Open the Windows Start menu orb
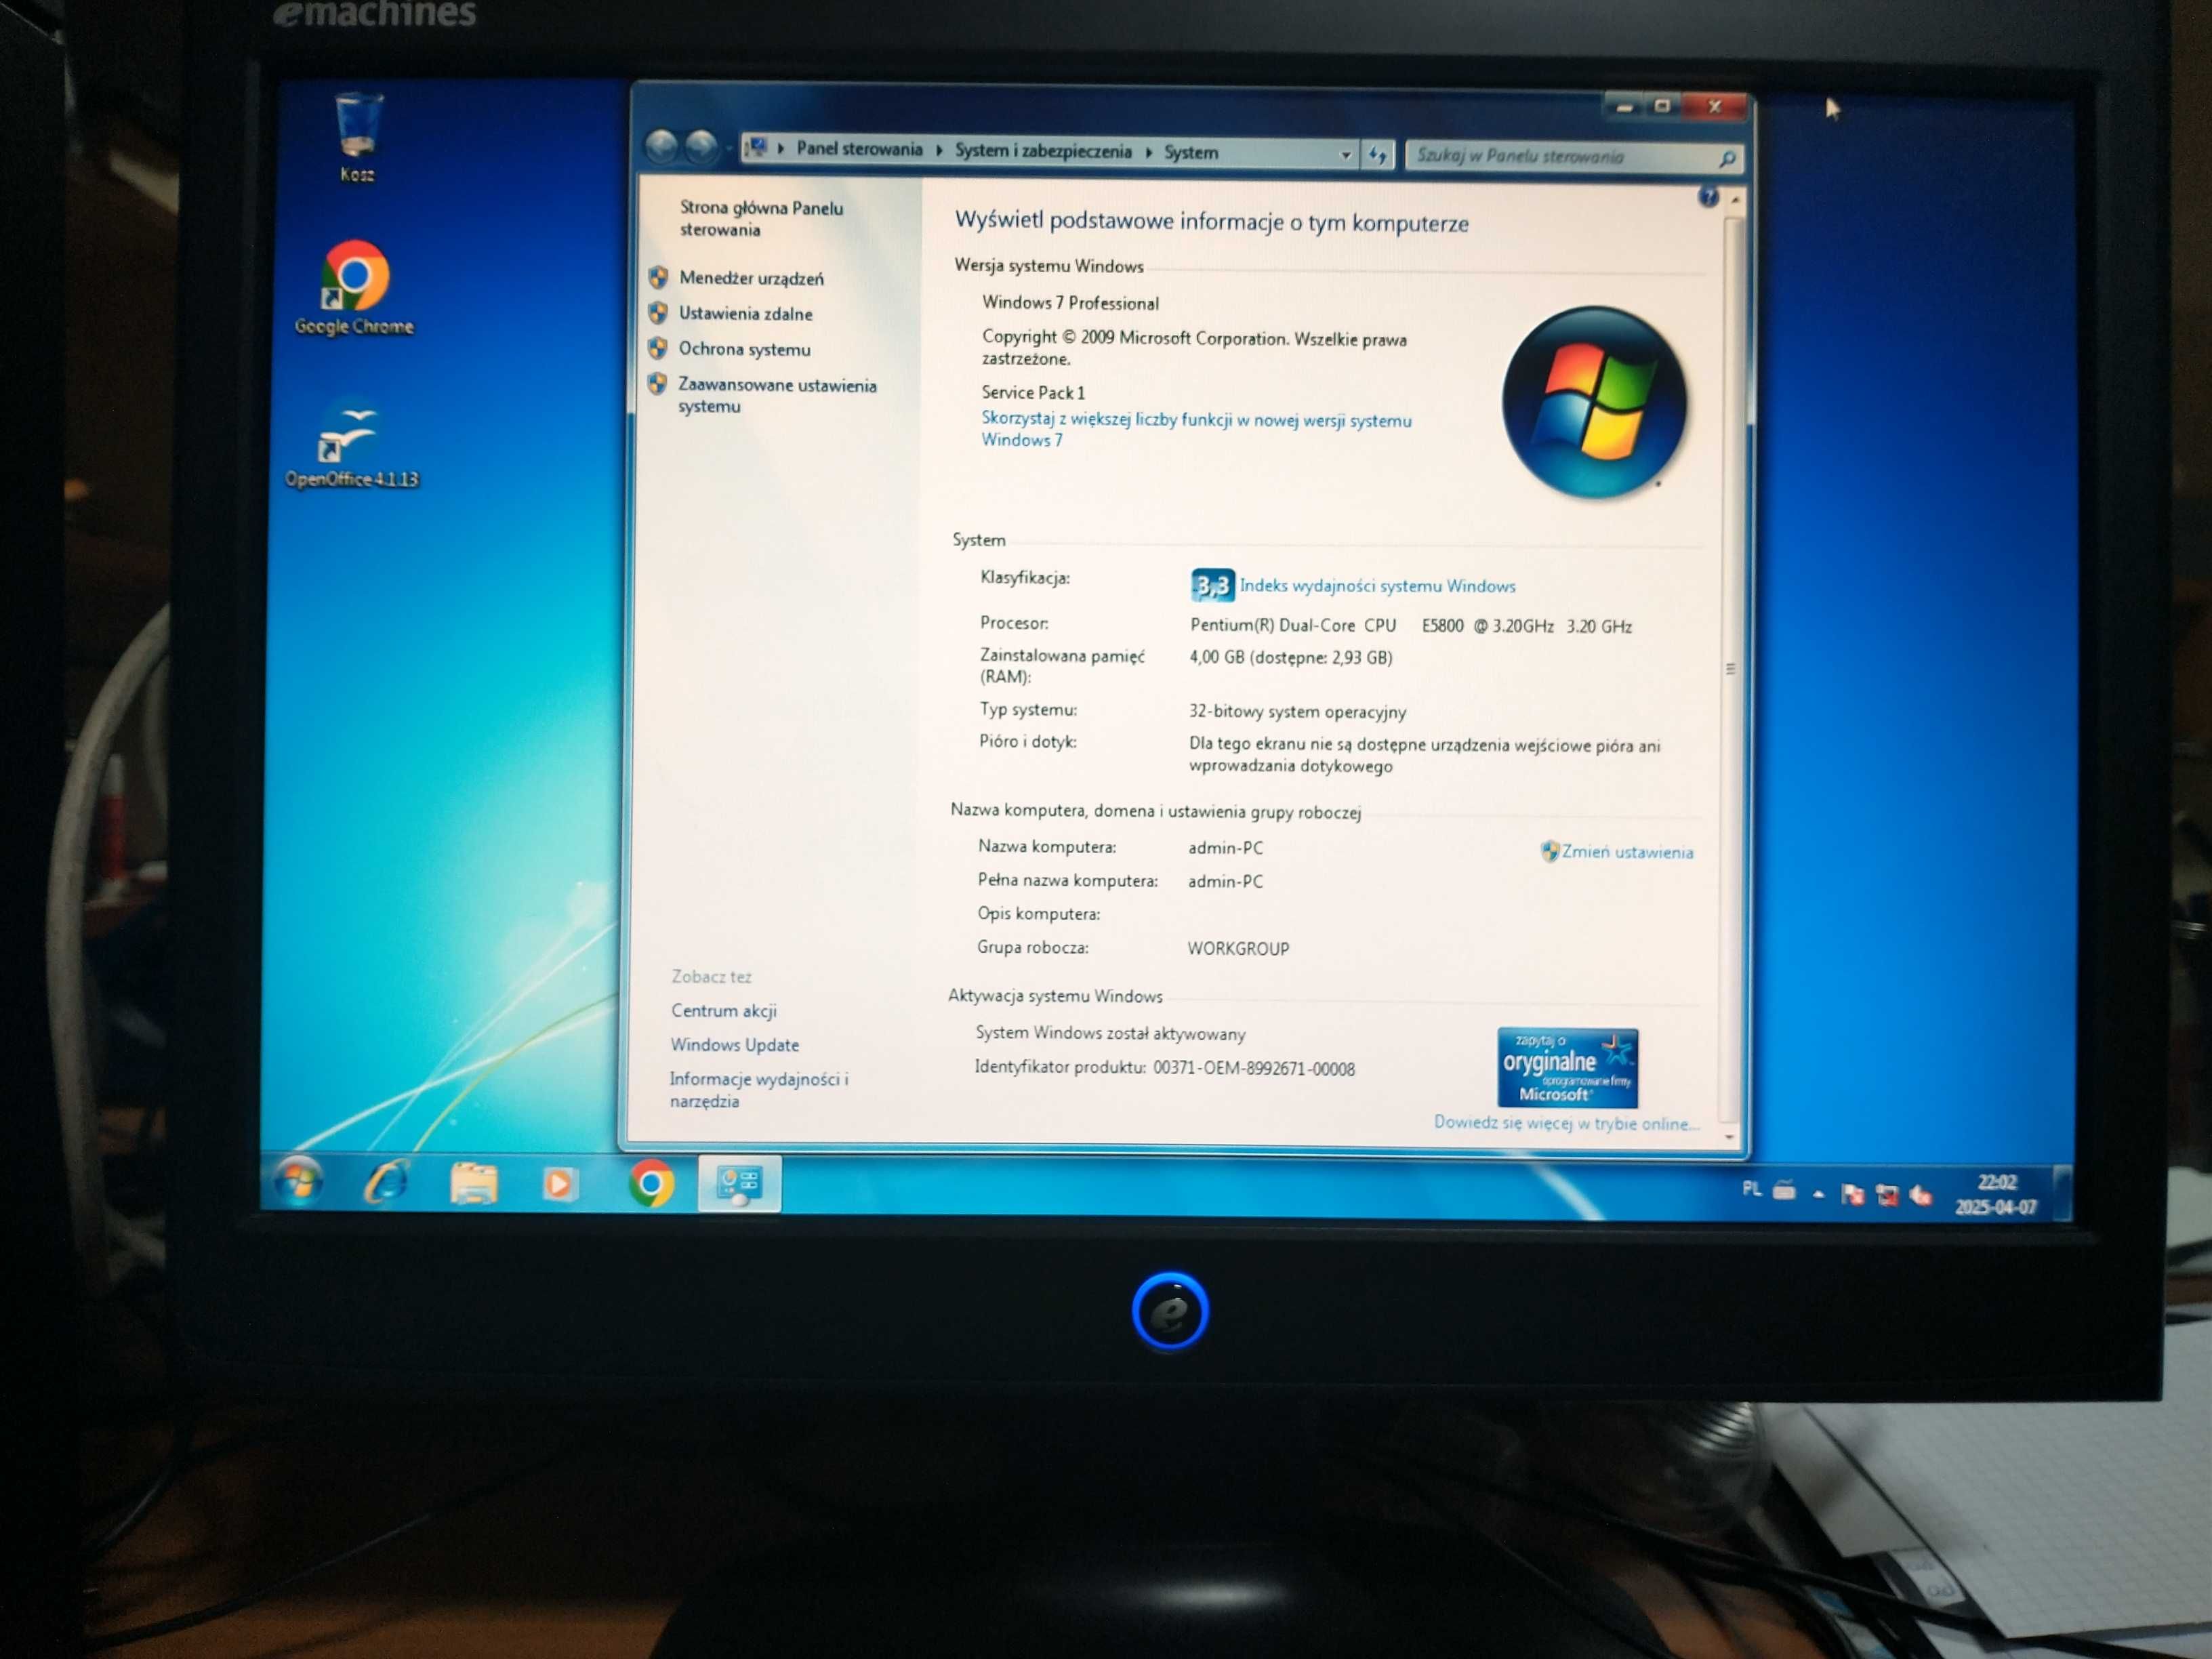Screen dimensions: 2212x1659 298,1182
